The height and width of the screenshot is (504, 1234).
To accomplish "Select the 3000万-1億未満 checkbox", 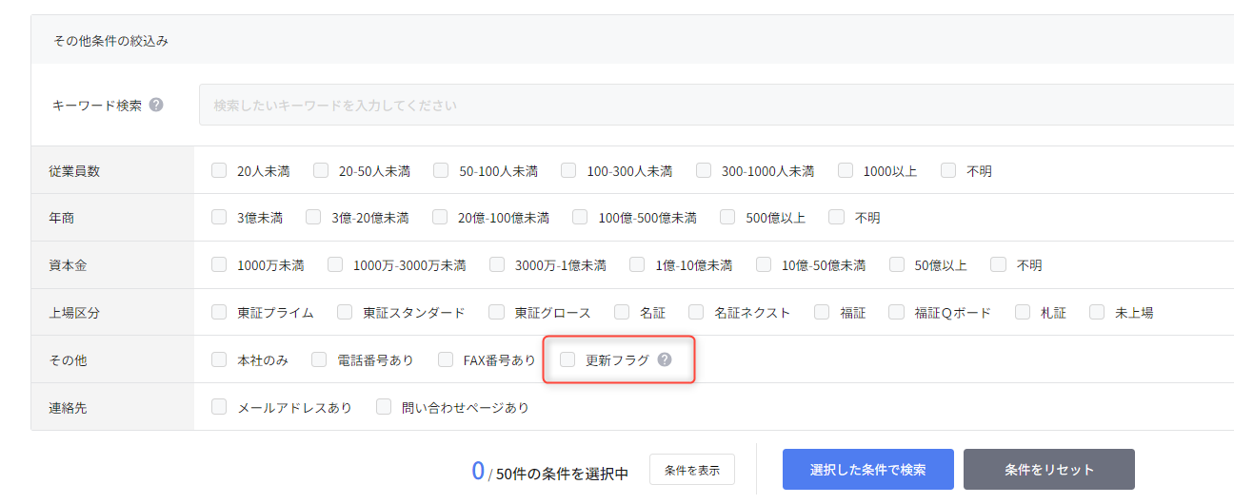I will click(497, 264).
